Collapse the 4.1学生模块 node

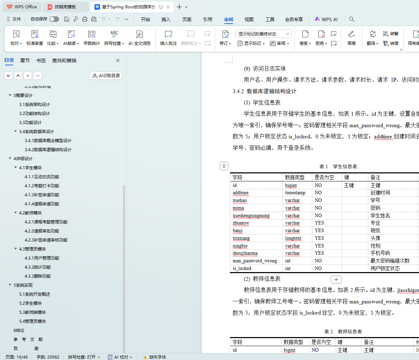click(15, 167)
